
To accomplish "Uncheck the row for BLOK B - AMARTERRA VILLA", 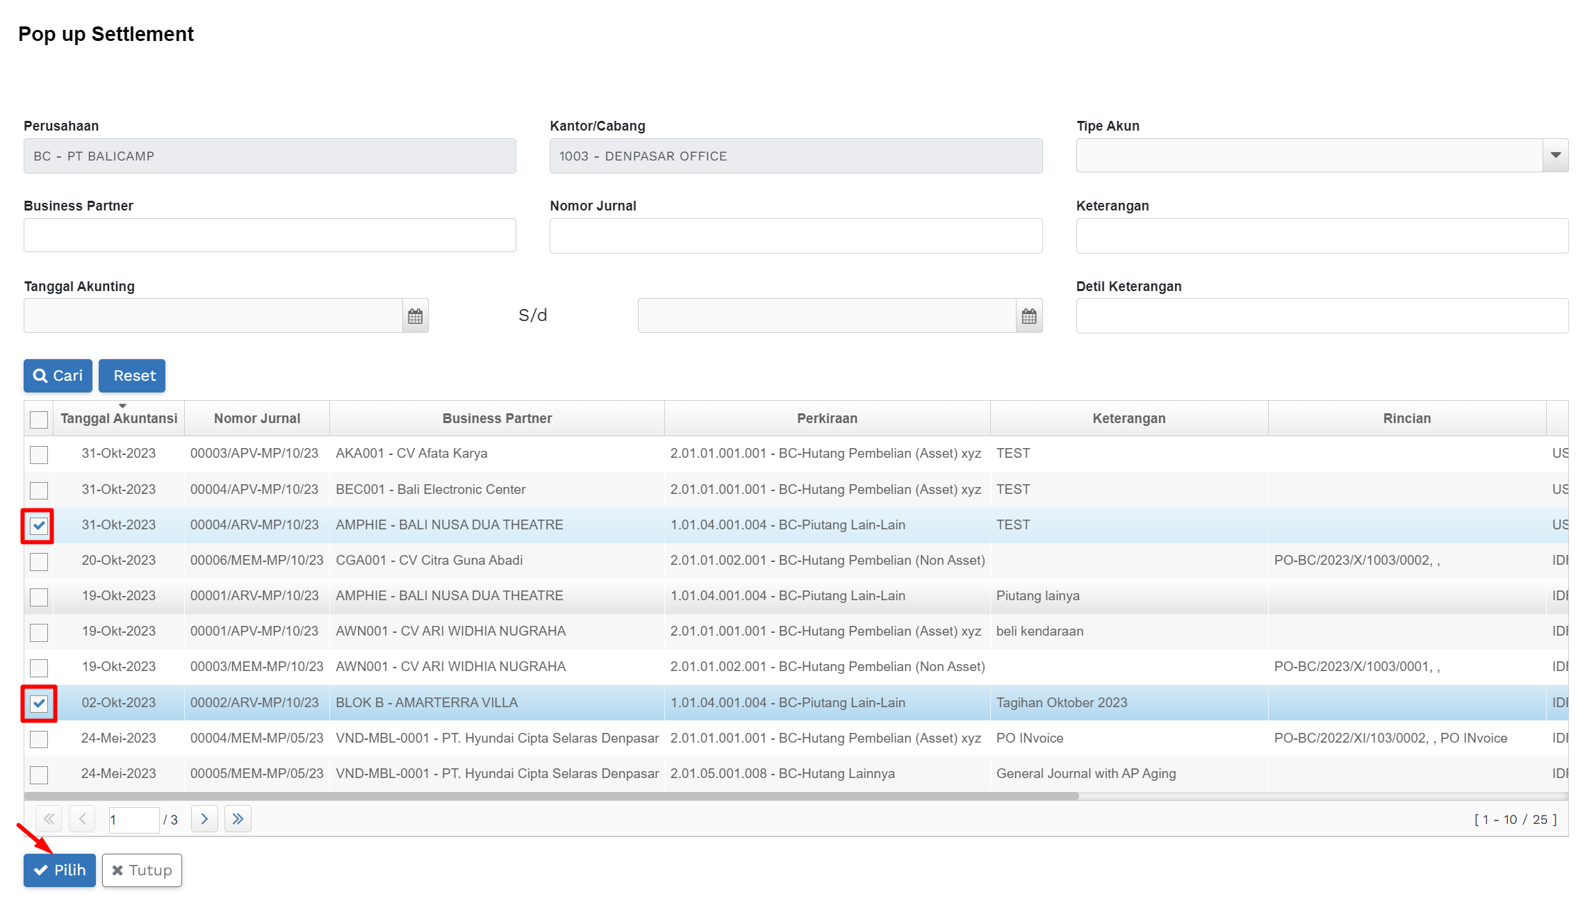I will (x=39, y=704).
